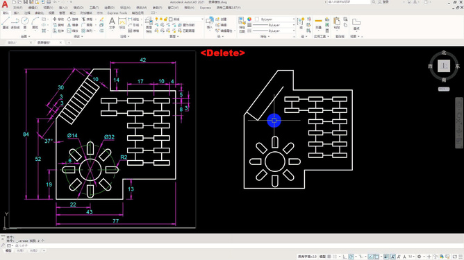Select the Circle tool

coord(25,23)
